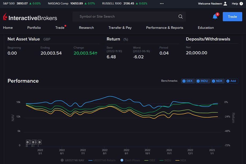Add a new benchmark with the Add button
The height and width of the screenshot is (164, 246).
[231, 81]
